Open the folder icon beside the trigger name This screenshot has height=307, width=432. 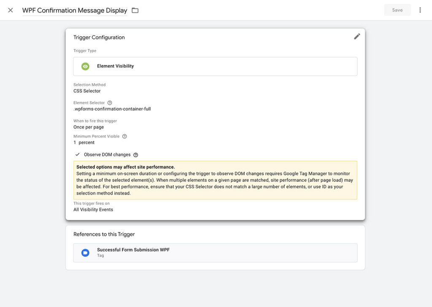click(135, 10)
